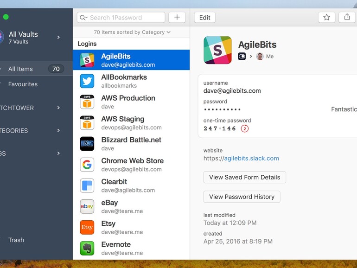Expand the Categories section chevron
The width and height of the screenshot is (357, 268).
58,130
